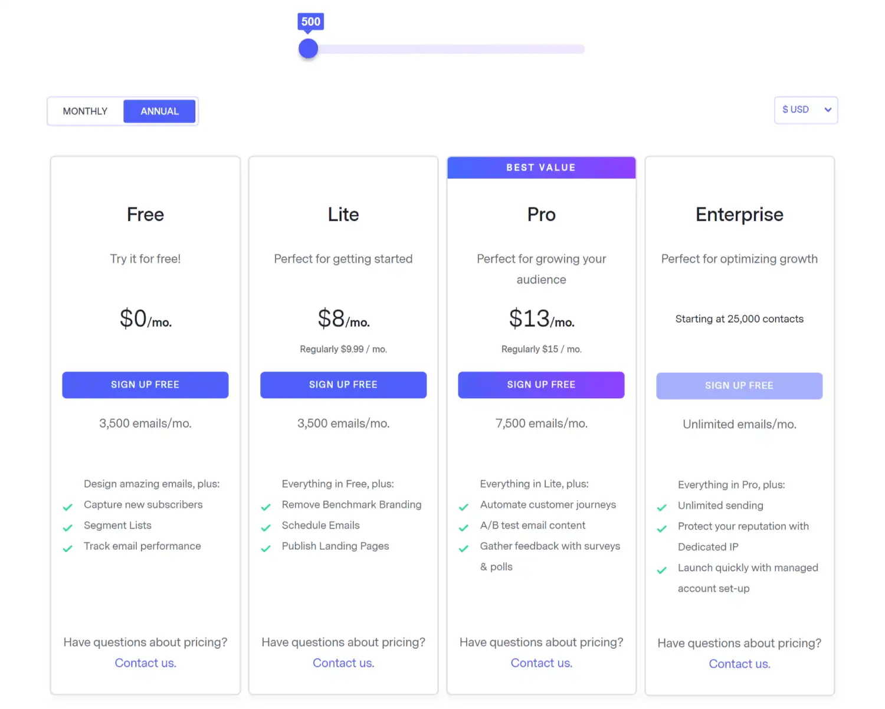This screenshot has height=709, width=885.
Task: Click the Best Value banner on Pro
Action: 541,168
